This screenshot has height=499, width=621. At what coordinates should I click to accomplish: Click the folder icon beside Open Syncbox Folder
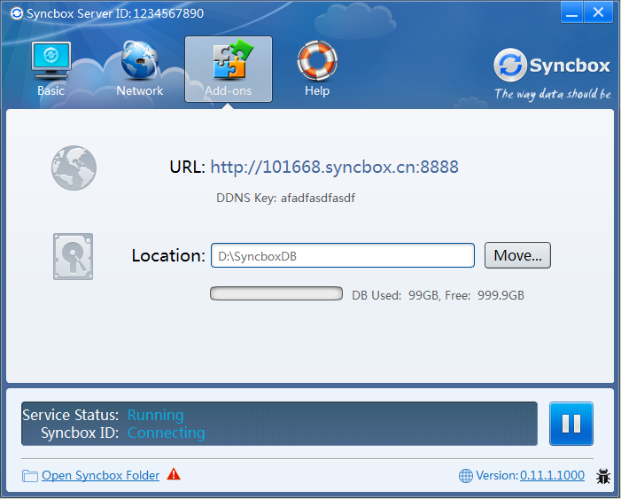point(30,476)
